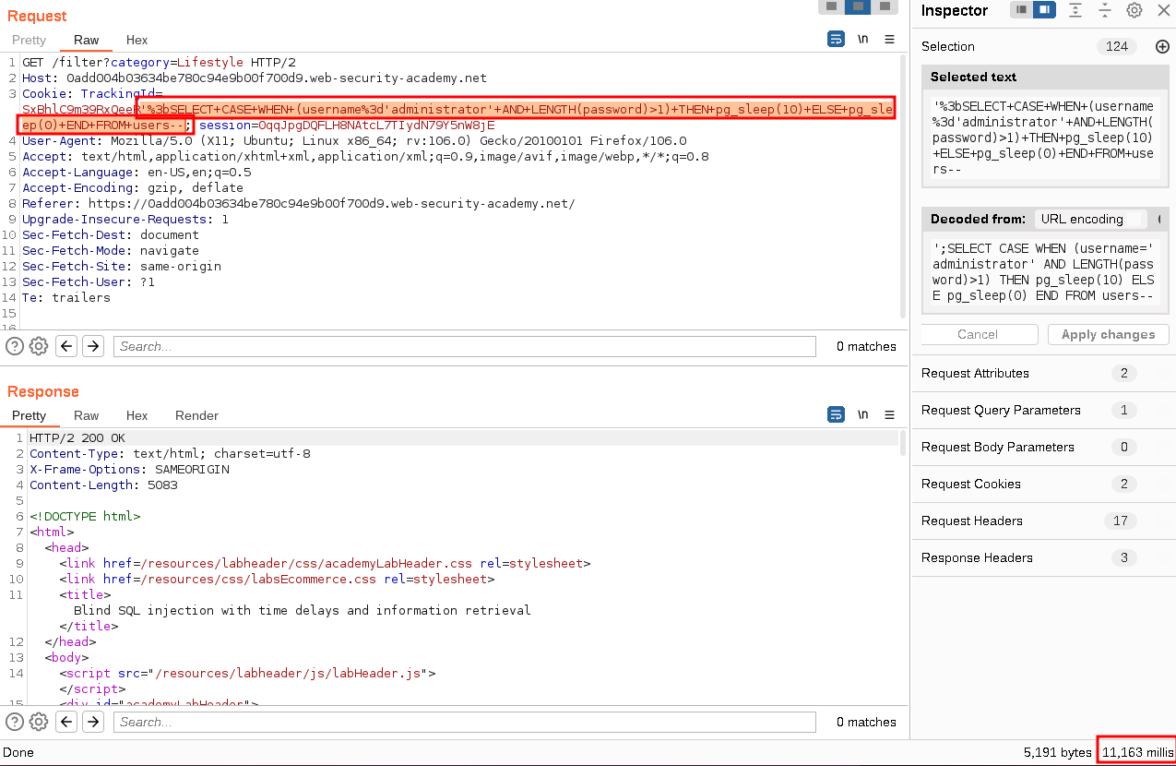Click the decoded text box in Inspector
Viewport: 1176px width, 766px height.
tap(1044, 272)
